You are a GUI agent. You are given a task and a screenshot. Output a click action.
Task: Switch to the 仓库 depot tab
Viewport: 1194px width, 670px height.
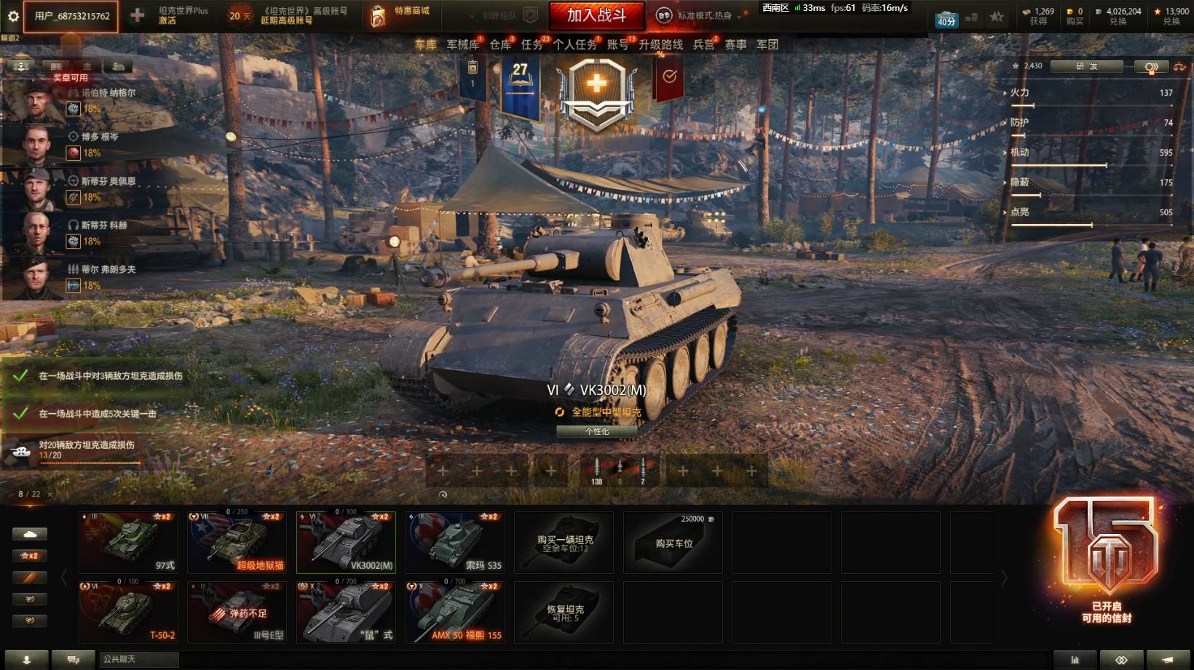tap(500, 44)
